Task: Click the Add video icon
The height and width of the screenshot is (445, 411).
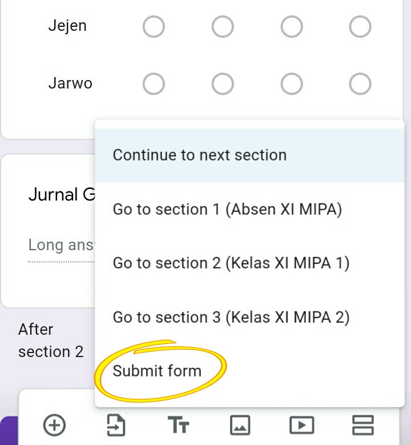Action: [302, 425]
